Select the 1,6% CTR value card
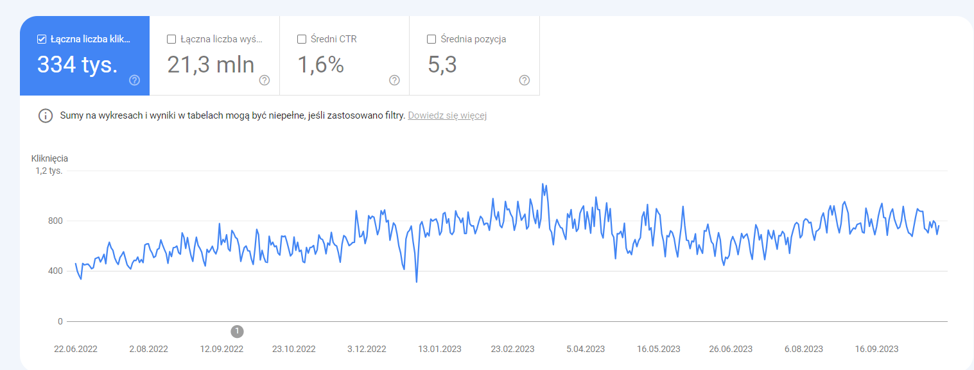 pyautogui.click(x=345, y=56)
